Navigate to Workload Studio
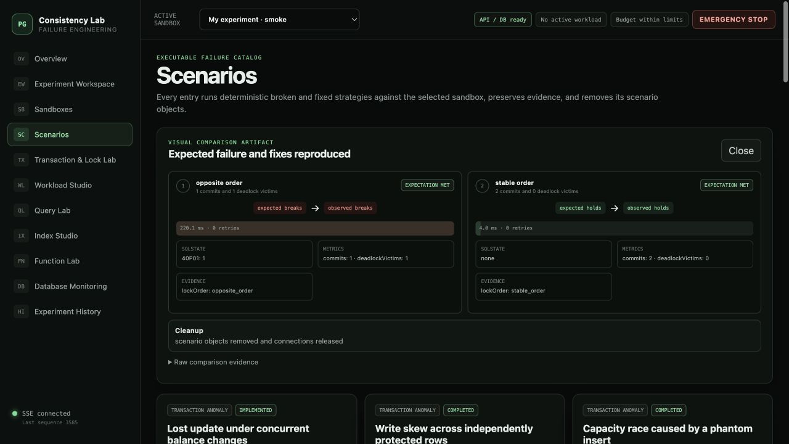This screenshot has width=789, height=444. point(70,185)
